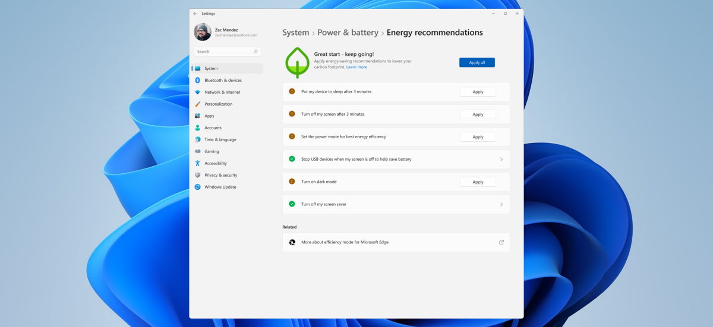Click the search magnifier icon
Screen dimensions: 713x327
256,52
